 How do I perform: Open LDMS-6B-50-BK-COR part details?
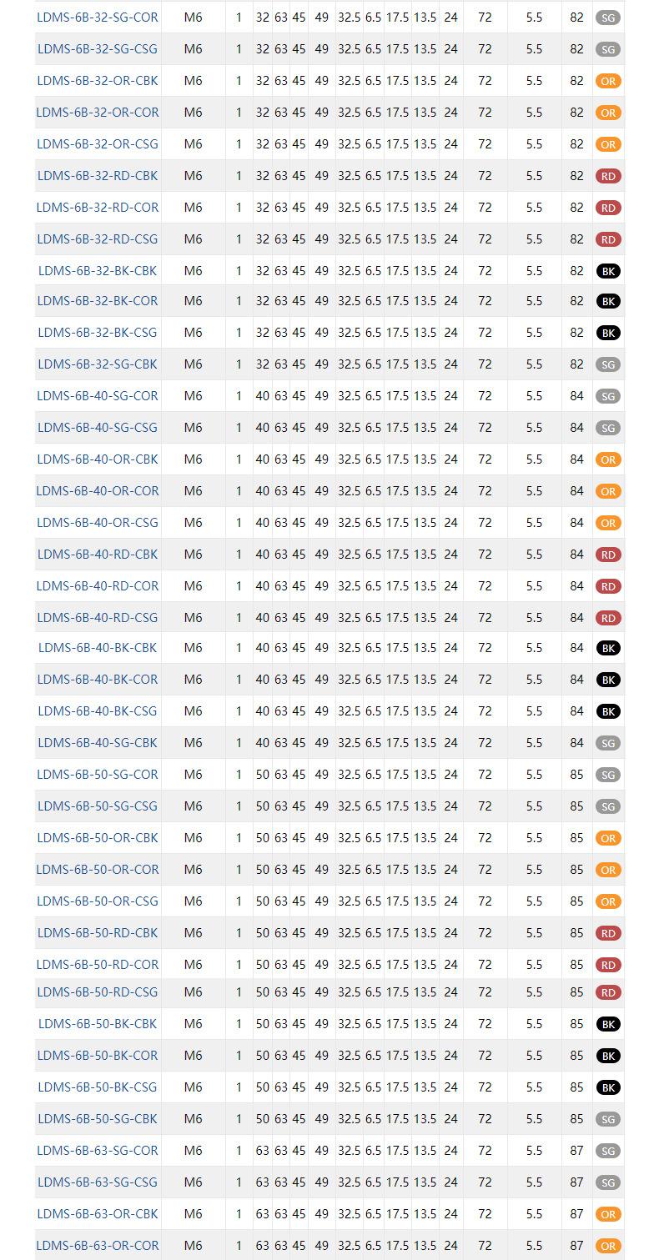click(98, 1056)
